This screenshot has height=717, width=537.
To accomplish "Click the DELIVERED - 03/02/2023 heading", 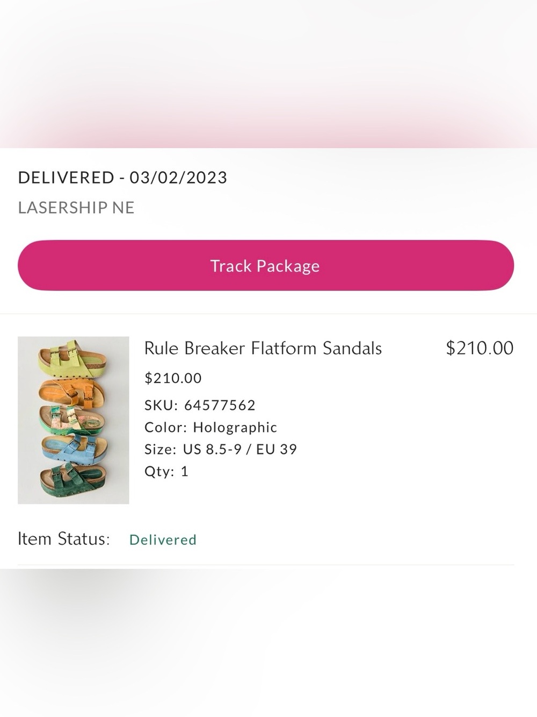I will coord(122,178).
